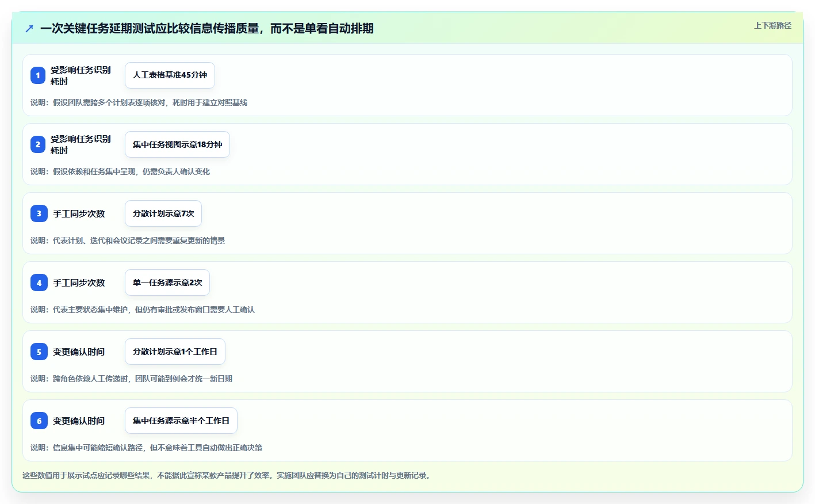
Task: Click the note 代表主要状态集中维护
Action: (143, 310)
